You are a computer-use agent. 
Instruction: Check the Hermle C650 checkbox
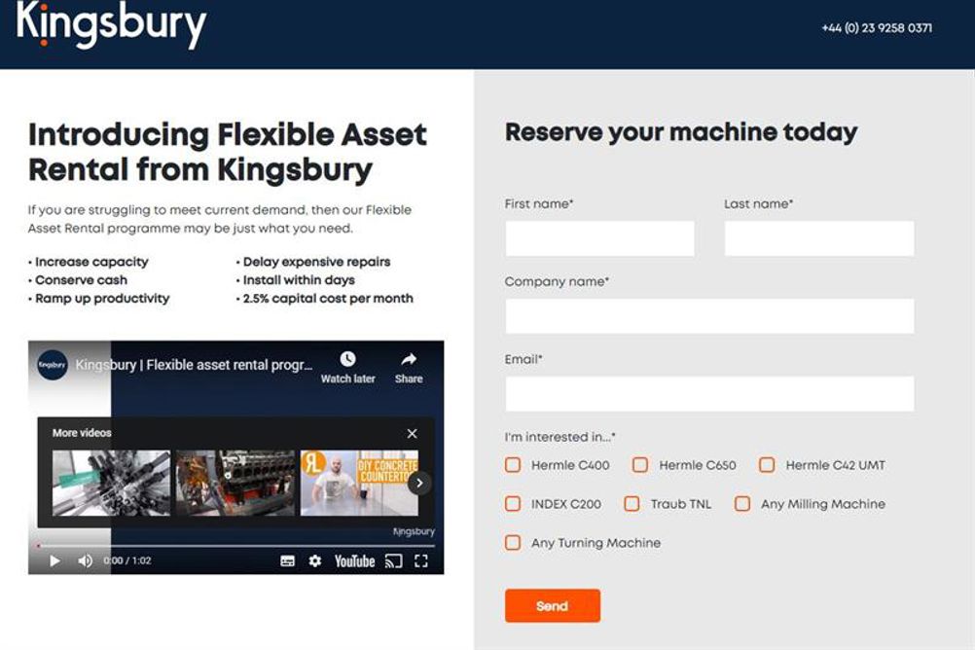tap(640, 465)
